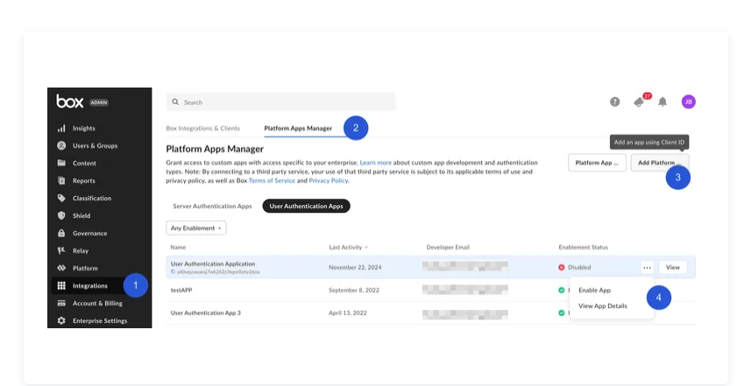Select View App Details menu entry
Screen dimensions: 737x386
(x=603, y=306)
